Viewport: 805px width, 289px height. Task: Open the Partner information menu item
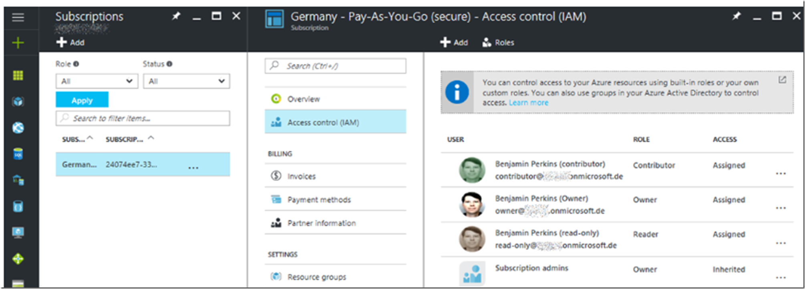pyautogui.click(x=336, y=223)
